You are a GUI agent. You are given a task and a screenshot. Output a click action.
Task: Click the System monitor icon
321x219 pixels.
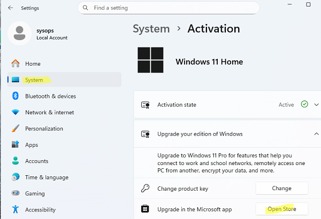(x=16, y=80)
